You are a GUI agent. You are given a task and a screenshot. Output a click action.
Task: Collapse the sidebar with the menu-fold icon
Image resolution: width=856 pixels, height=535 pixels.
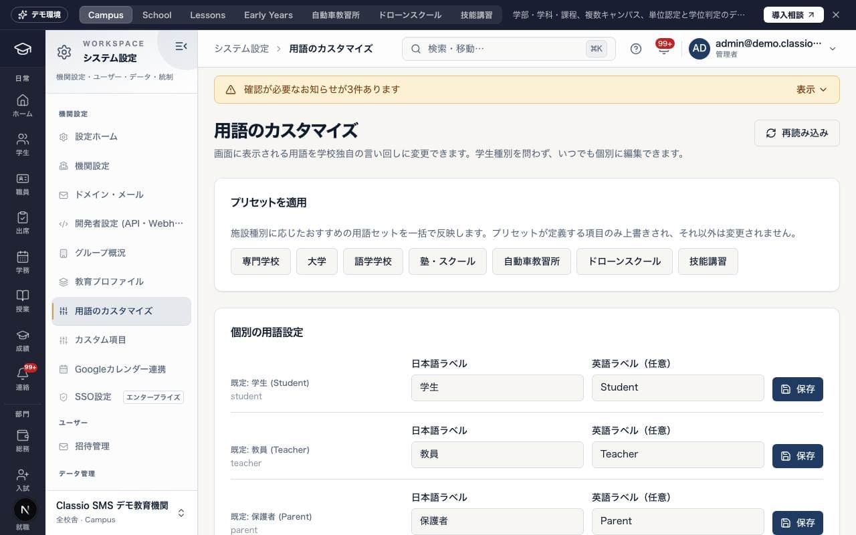(181, 46)
